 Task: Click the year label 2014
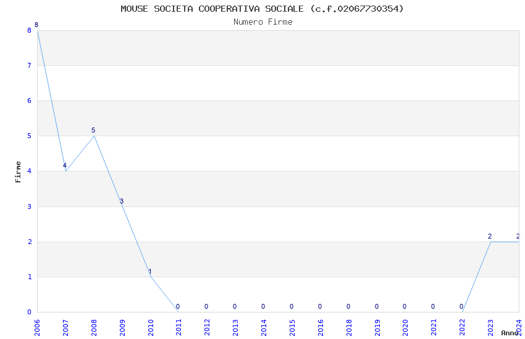point(264,327)
